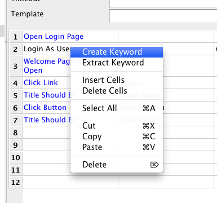This screenshot has height=203, width=217.
Task: Focus the Template input field
Action: (x=163, y=16)
